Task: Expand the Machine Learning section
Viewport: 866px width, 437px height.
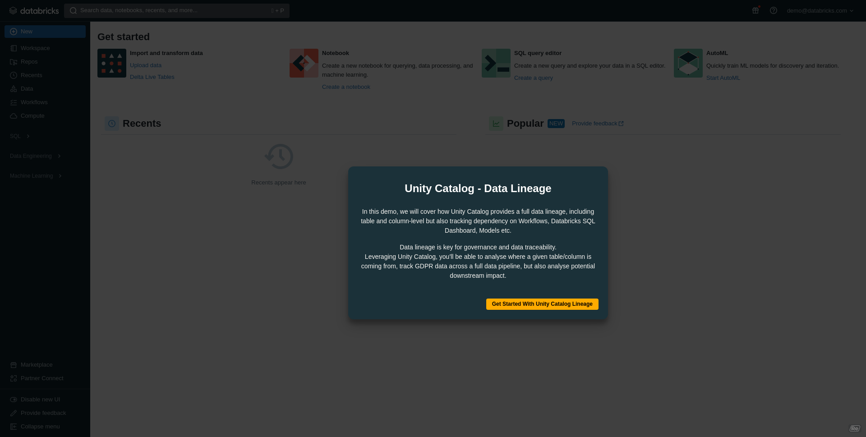Action: [x=36, y=176]
